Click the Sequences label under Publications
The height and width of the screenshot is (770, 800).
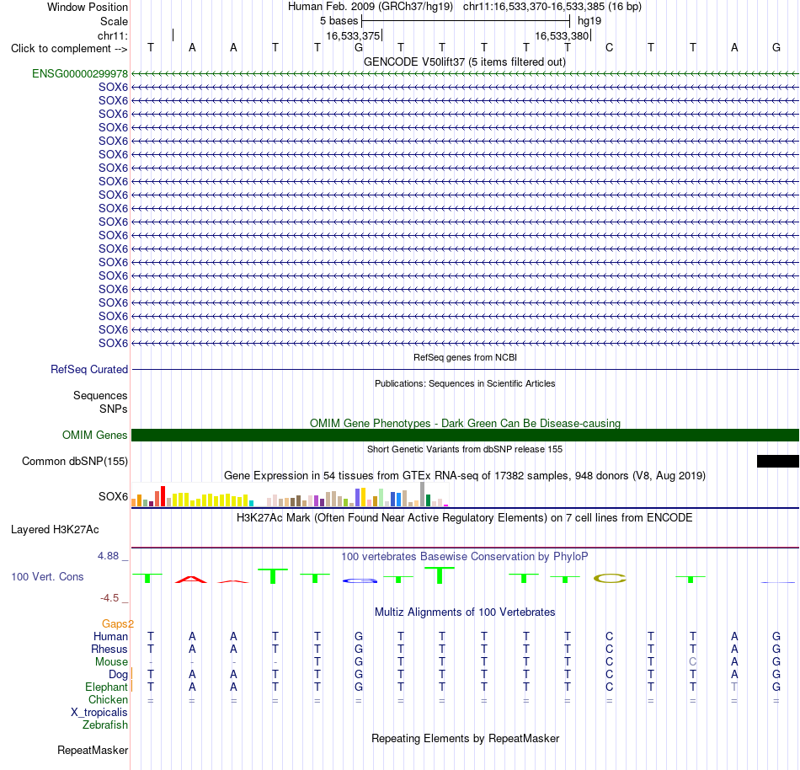[100, 395]
